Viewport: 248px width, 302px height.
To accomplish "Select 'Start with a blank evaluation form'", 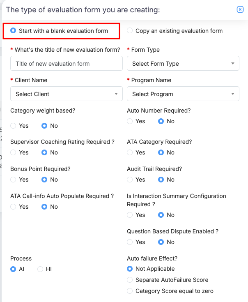I will (14, 30).
